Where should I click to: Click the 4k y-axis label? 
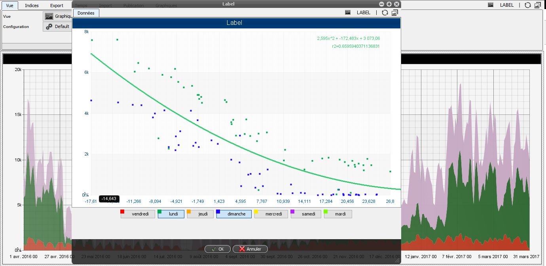tap(87, 114)
